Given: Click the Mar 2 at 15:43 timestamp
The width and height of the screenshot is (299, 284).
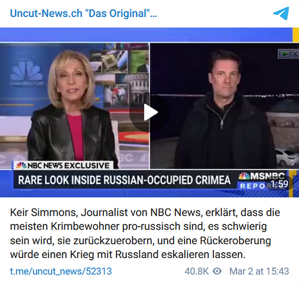Looking at the screenshot, I should click(259, 271).
